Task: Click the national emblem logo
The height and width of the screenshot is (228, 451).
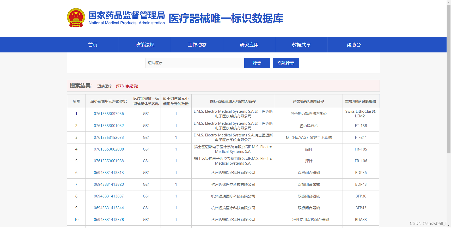Action: click(x=76, y=18)
